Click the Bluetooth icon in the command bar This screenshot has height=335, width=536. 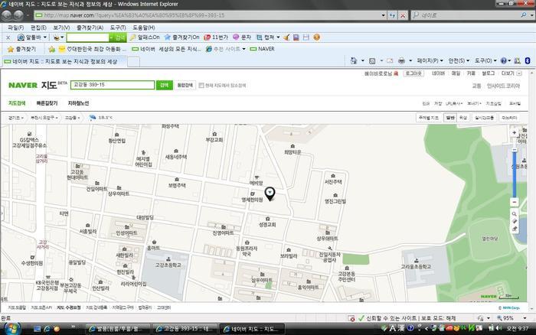coord(528,60)
